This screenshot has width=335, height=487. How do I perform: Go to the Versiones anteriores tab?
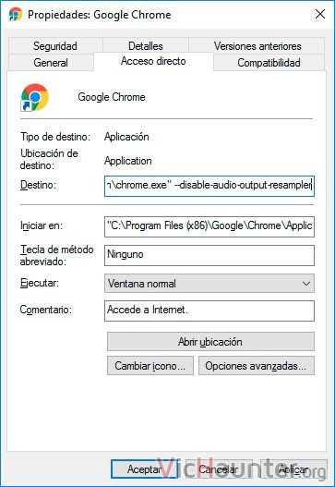[257, 46]
